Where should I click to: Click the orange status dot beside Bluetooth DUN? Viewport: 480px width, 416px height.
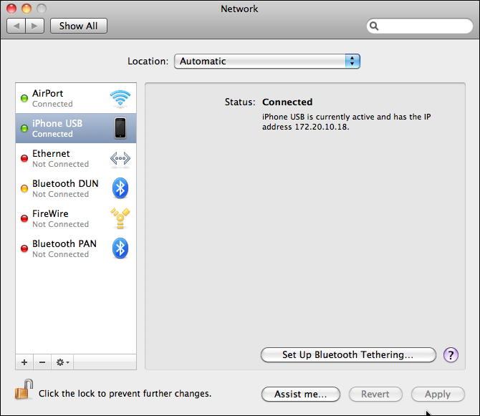pyautogui.click(x=24, y=188)
